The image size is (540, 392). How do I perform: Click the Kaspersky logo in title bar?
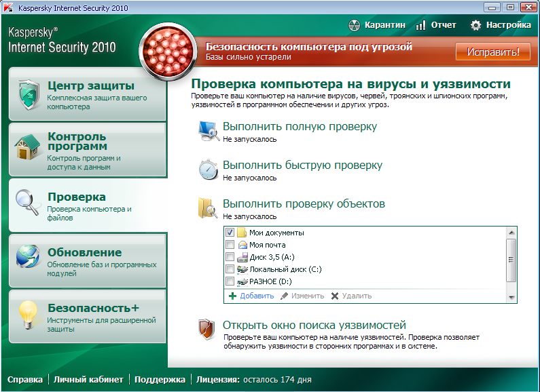pos(8,7)
